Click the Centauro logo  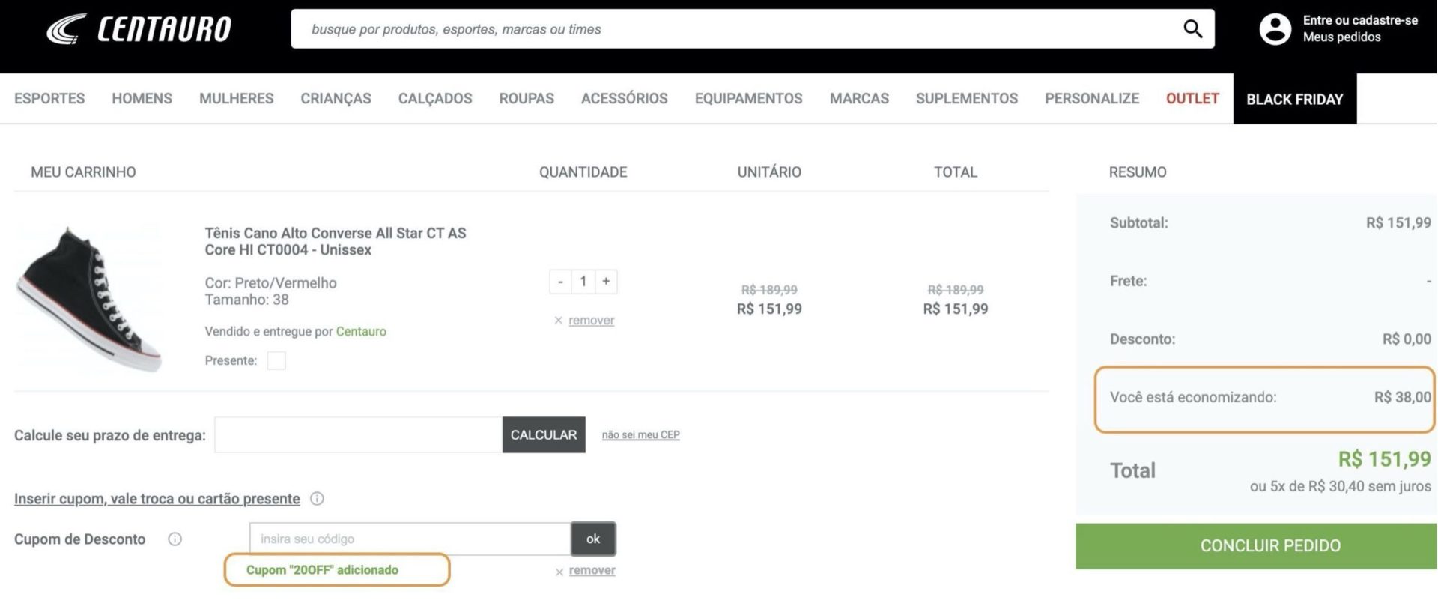click(x=139, y=29)
